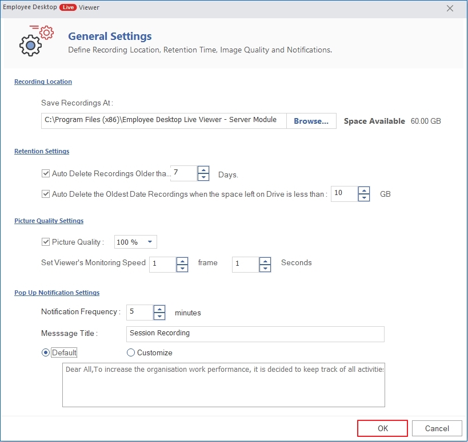Uncheck the Picture Quality checkbox
The image size is (468, 442).
point(46,242)
